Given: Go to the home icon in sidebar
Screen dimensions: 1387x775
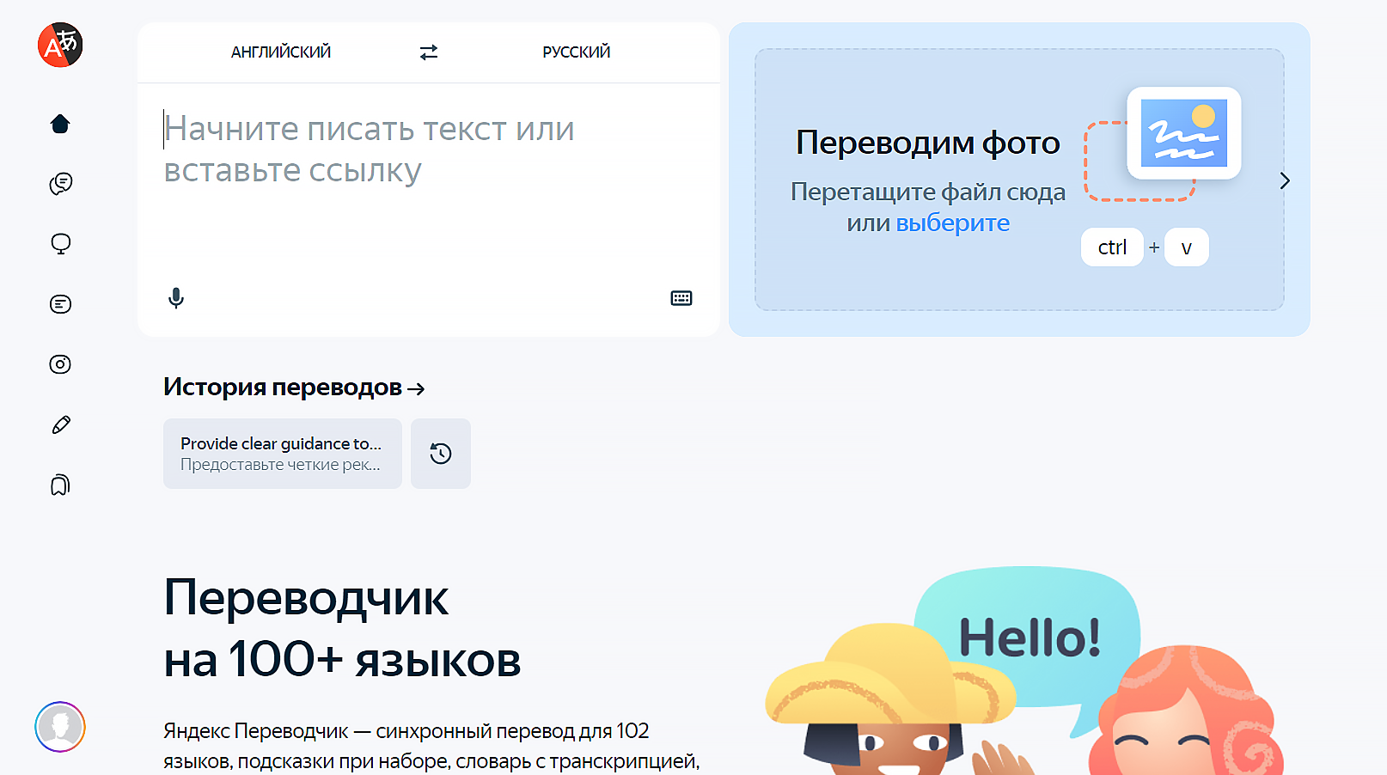Looking at the screenshot, I should click(60, 124).
